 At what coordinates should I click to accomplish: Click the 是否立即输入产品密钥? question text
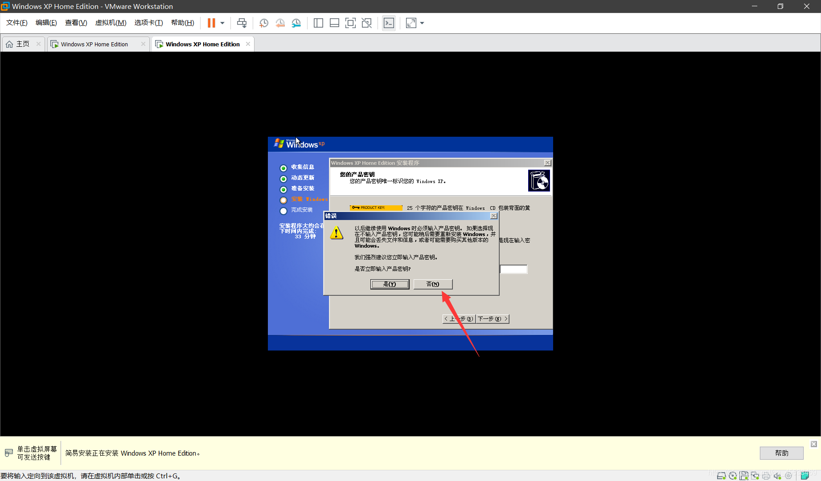tap(382, 269)
